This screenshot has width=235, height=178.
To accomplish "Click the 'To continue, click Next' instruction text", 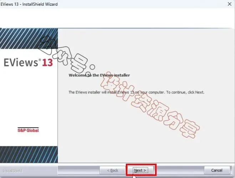I will coord(185,92).
